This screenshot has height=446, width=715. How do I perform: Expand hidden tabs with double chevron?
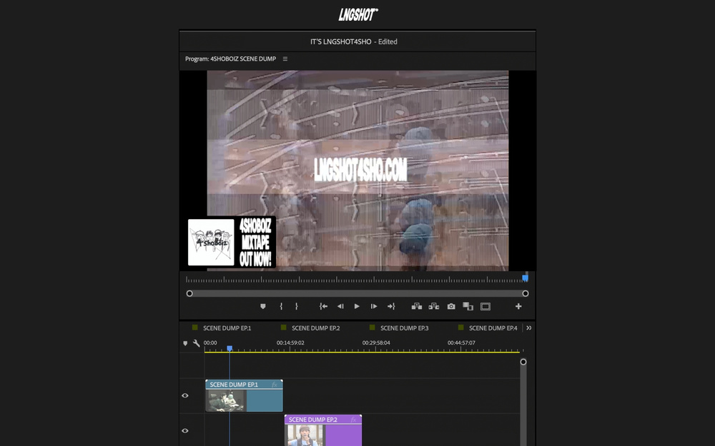(529, 328)
